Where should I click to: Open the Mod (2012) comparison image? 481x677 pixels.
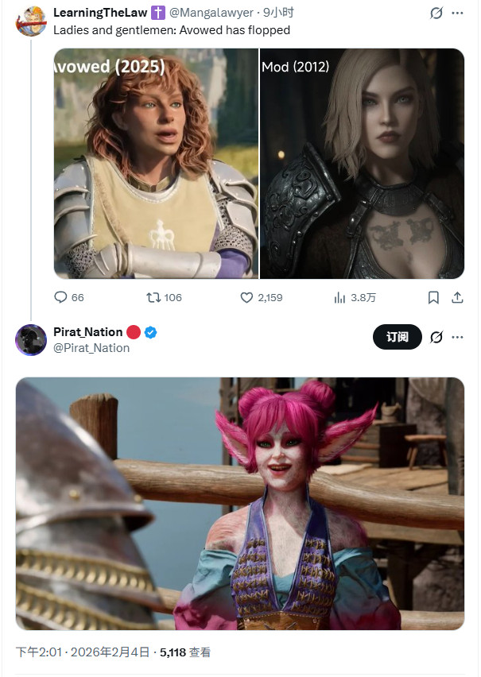(363, 163)
